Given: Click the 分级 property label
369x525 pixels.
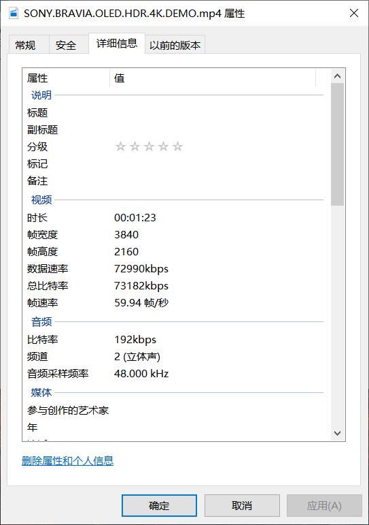Looking at the screenshot, I should (37, 146).
